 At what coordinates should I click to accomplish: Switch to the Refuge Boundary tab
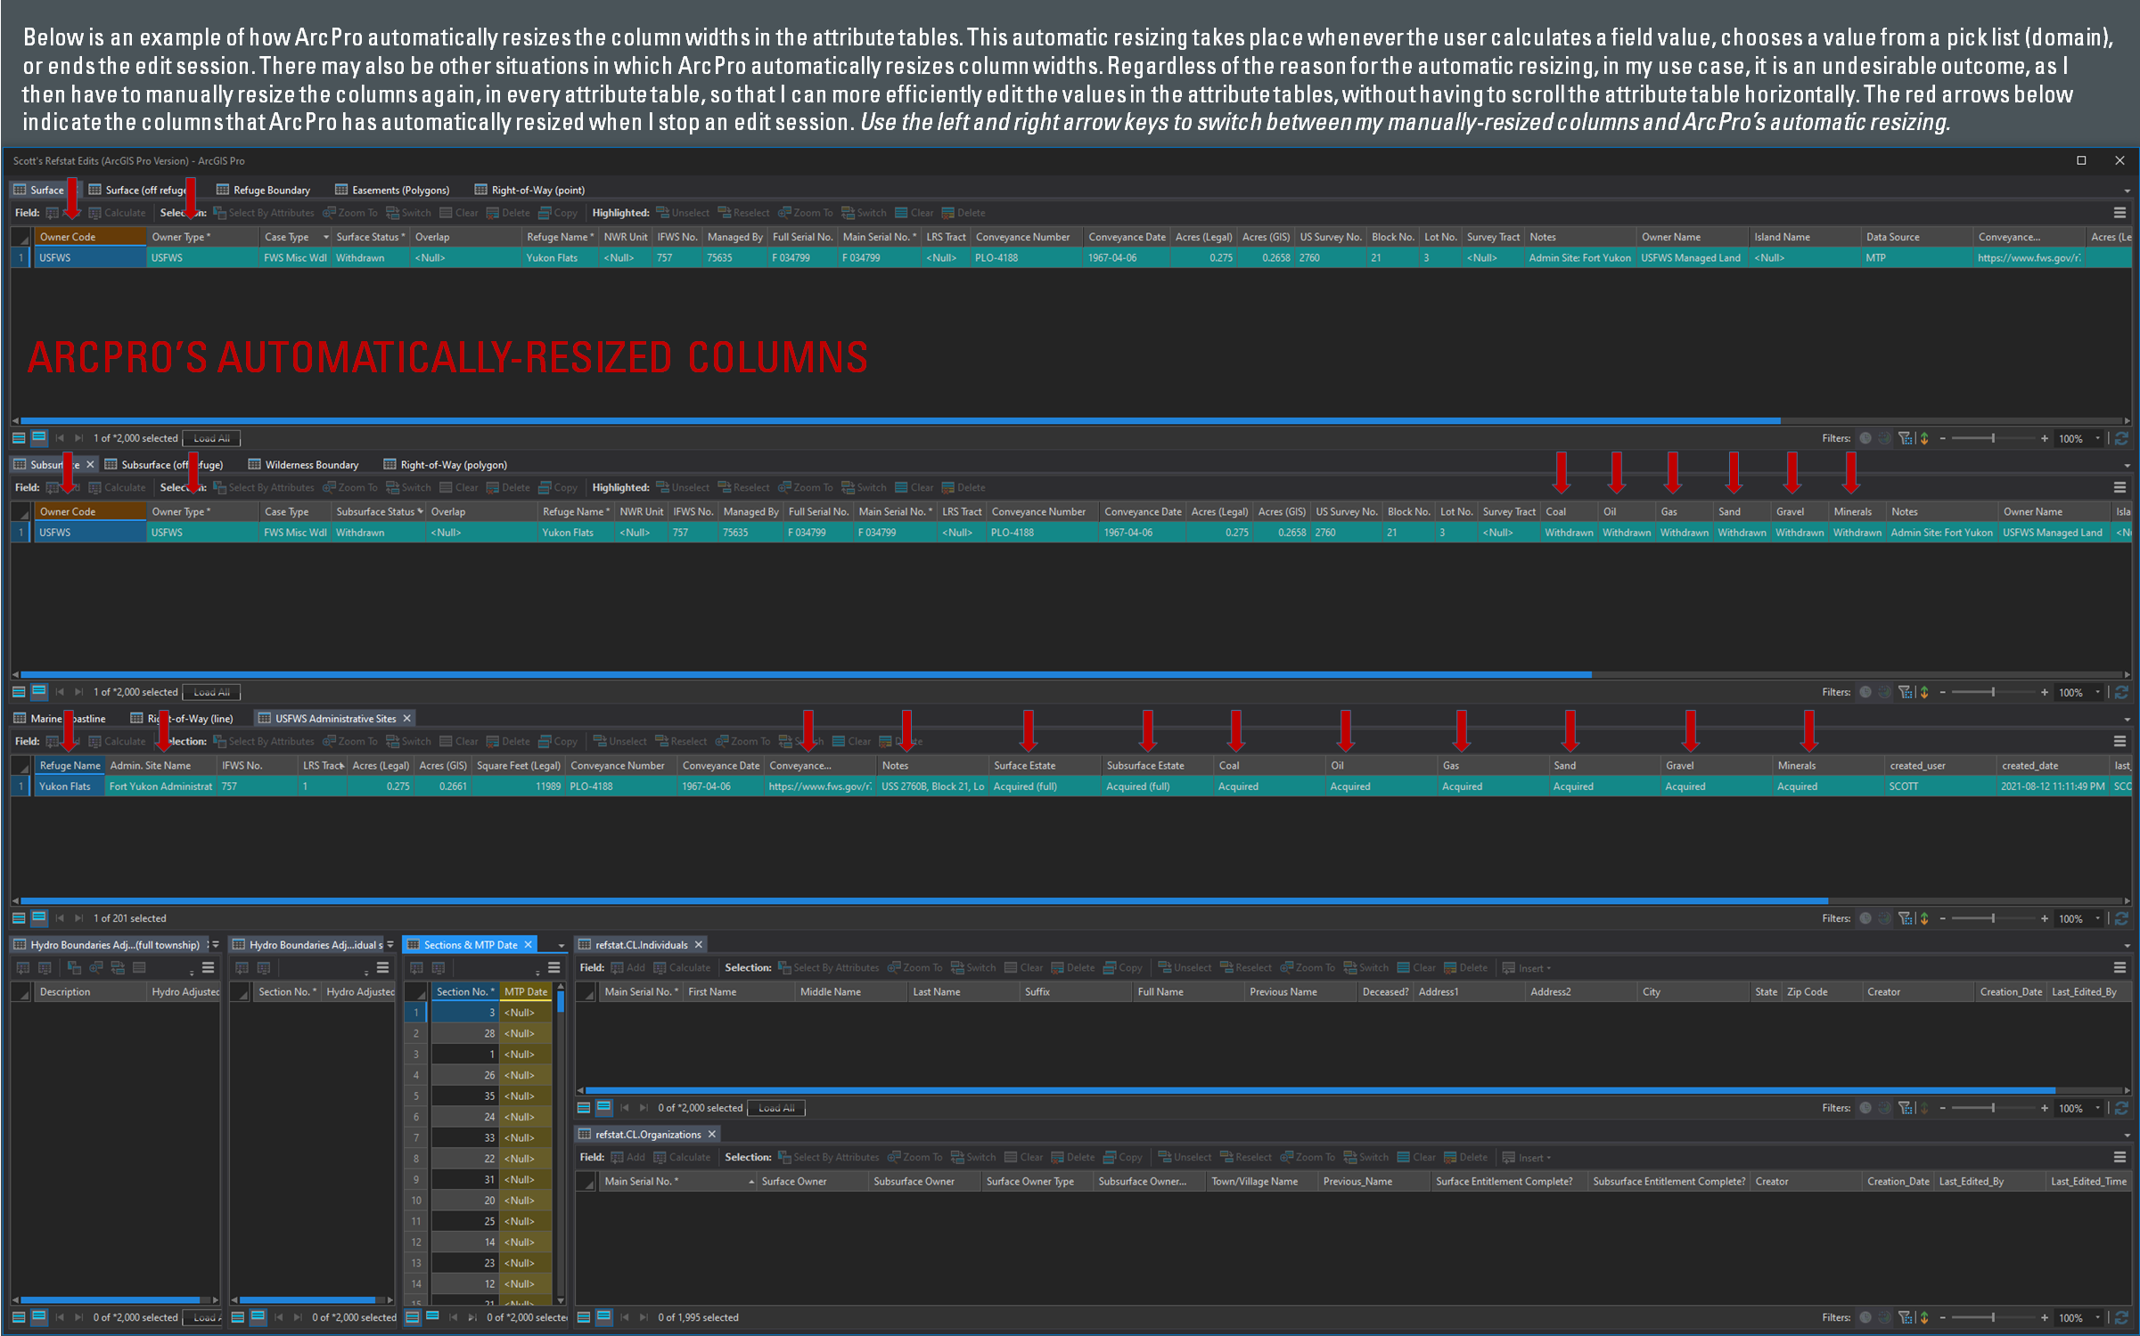(x=264, y=189)
